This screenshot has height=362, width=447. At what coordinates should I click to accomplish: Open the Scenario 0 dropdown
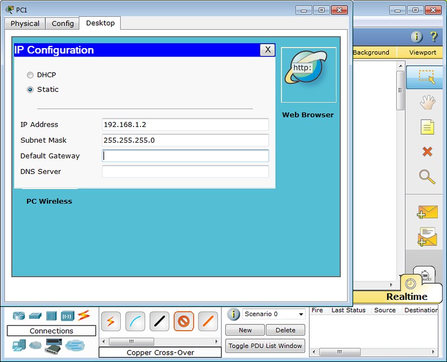(x=273, y=314)
